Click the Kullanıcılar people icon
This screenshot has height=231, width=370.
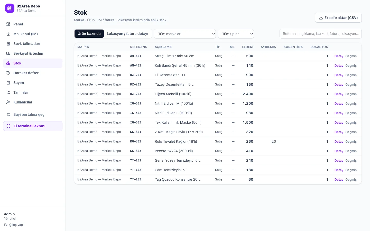click(x=8, y=102)
